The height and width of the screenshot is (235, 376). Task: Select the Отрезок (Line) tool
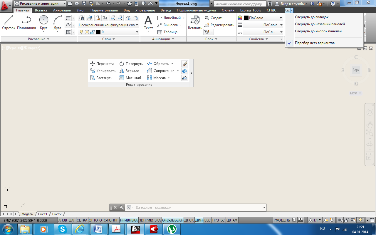click(x=9, y=22)
